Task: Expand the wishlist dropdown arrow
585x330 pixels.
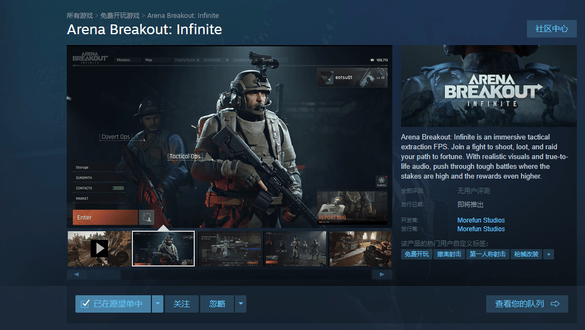Action: (x=157, y=304)
